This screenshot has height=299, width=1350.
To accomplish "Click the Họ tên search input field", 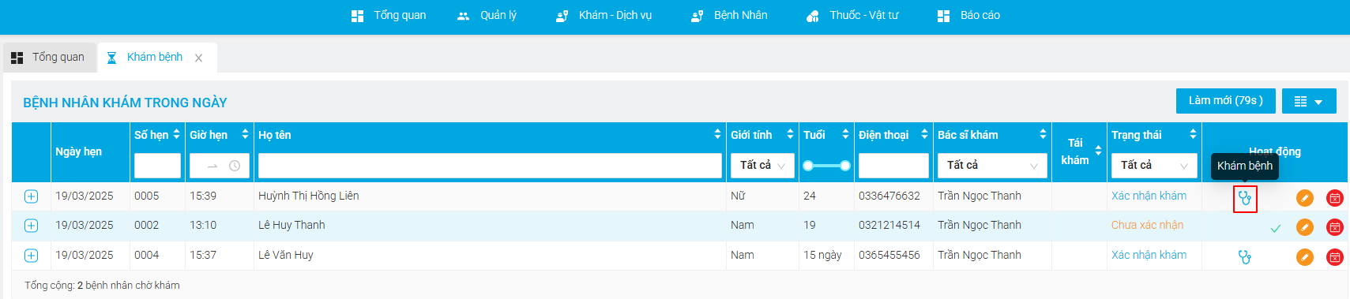I will [x=490, y=166].
